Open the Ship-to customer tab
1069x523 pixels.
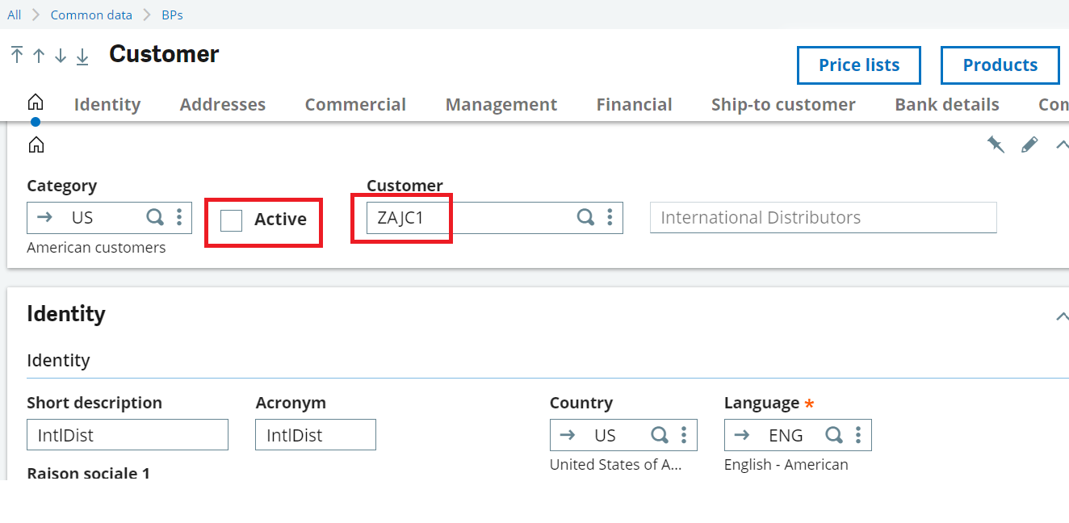(x=783, y=104)
